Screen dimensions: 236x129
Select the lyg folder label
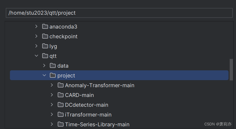coord(53,46)
